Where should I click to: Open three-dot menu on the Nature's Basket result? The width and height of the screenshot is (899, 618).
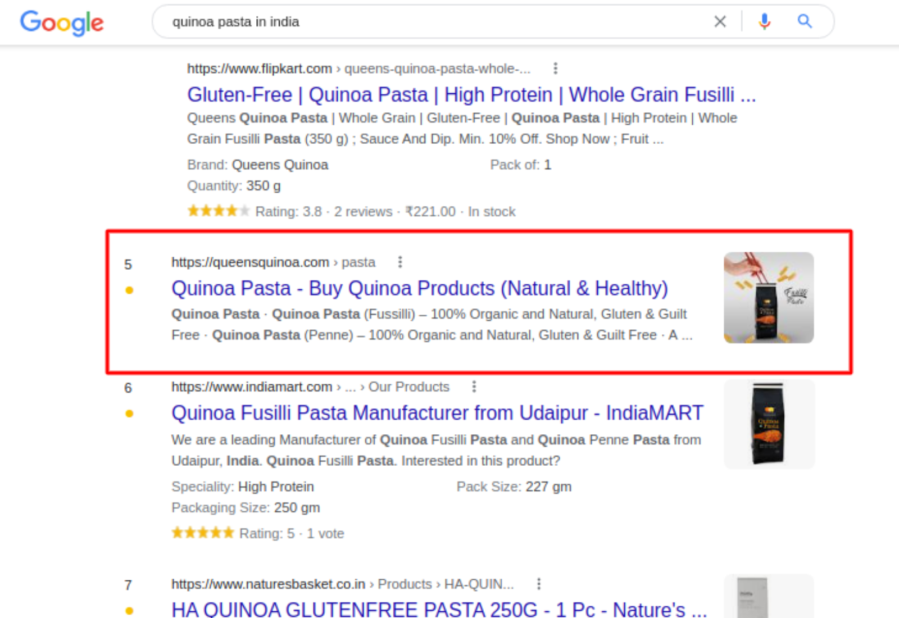(538, 584)
